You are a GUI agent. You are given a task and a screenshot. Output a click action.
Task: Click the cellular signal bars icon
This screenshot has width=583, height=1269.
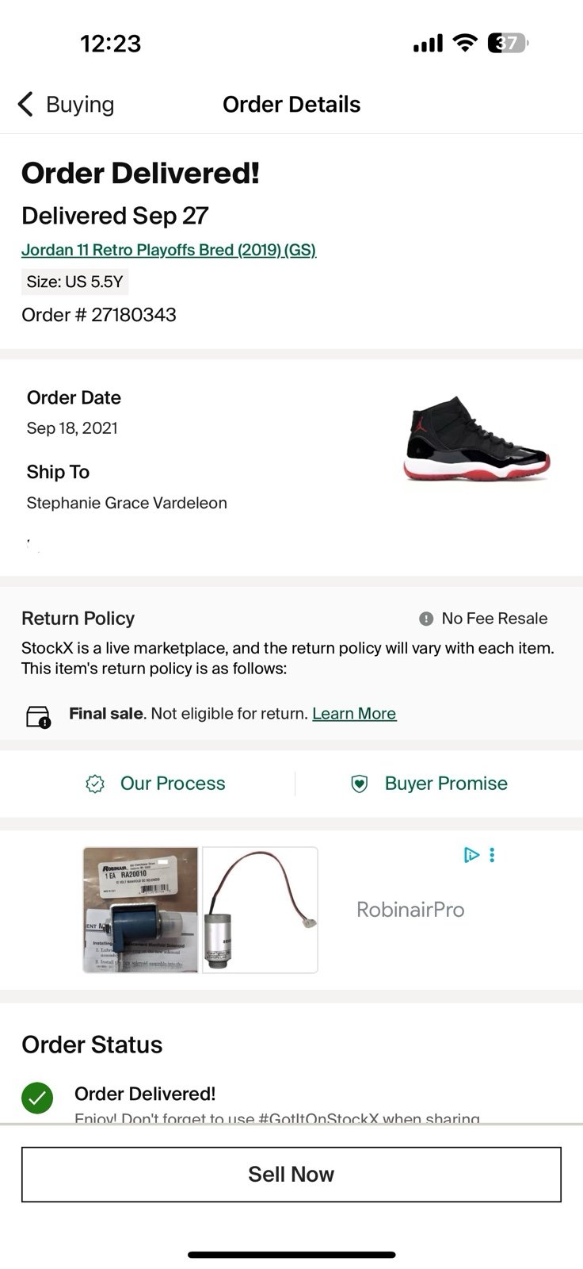[426, 44]
